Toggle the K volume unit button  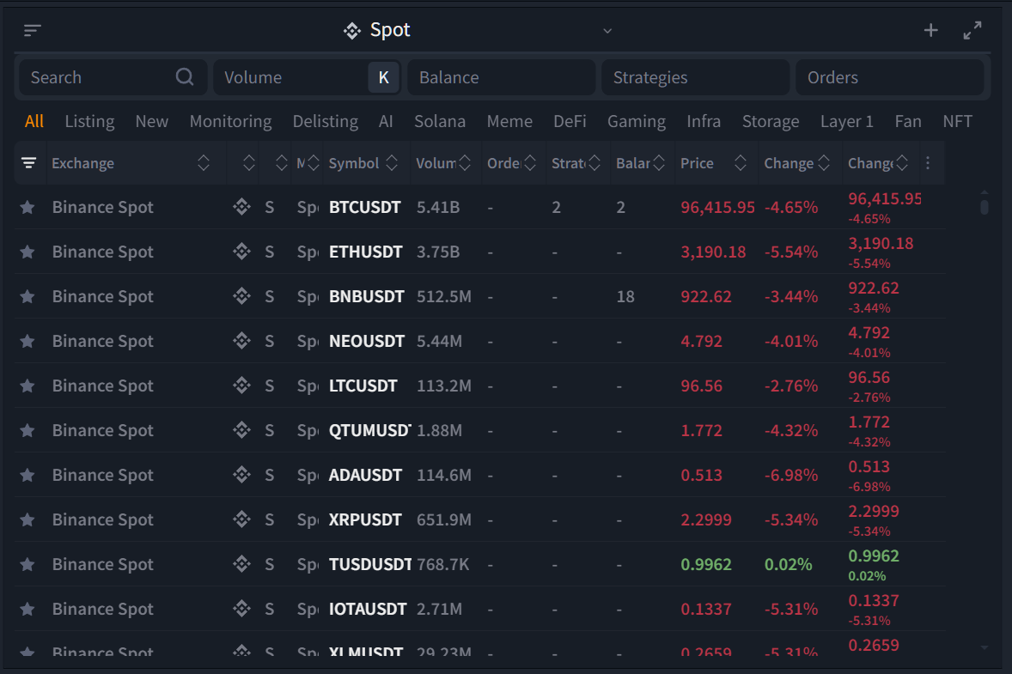pyautogui.click(x=383, y=77)
